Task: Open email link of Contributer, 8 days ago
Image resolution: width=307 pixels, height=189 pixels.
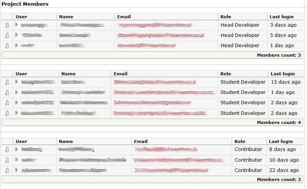Action: pos(166,149)
